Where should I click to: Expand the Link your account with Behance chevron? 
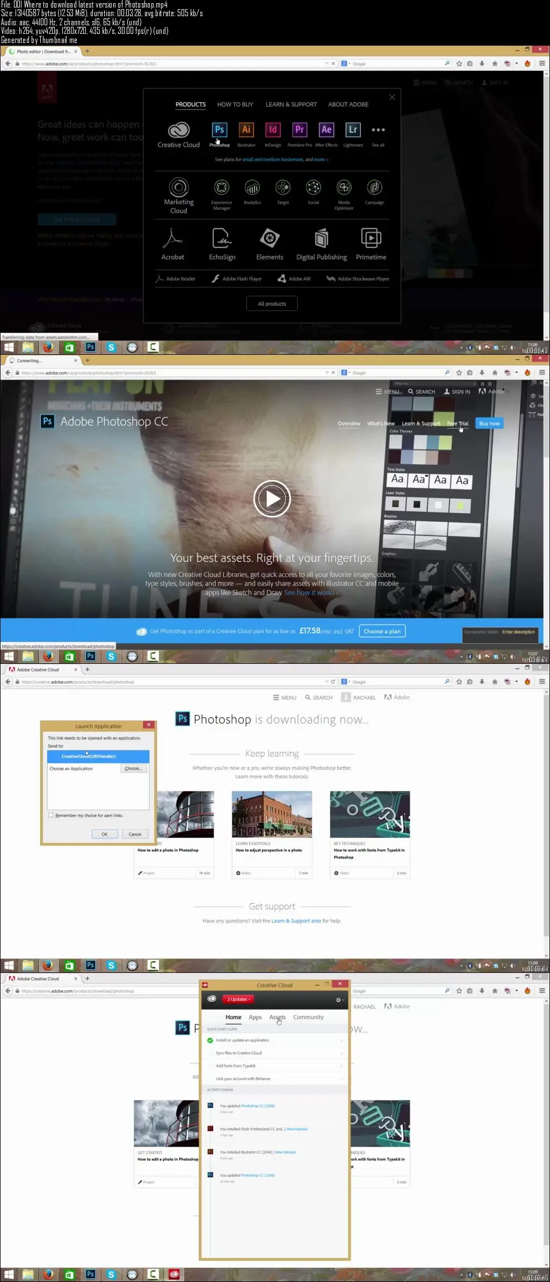coord(342,1079)
